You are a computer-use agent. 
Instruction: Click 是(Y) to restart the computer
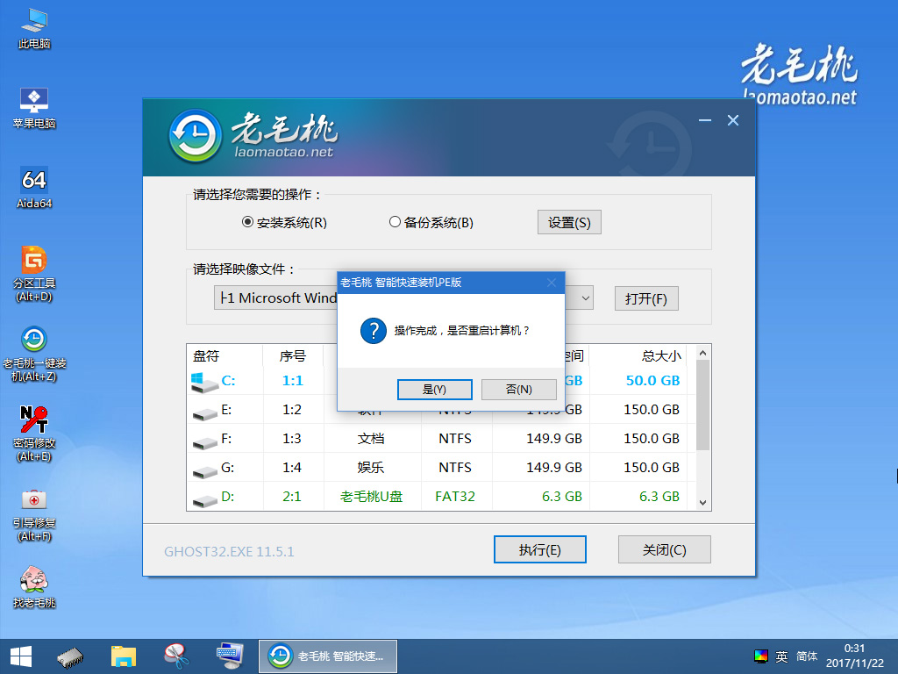click(x=434, y=389)
